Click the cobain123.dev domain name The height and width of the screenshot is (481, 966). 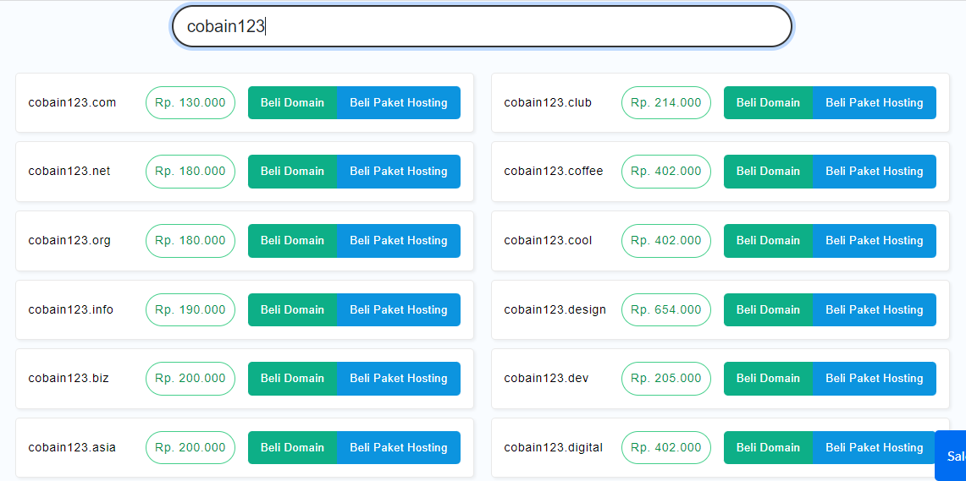coord(546,378)
